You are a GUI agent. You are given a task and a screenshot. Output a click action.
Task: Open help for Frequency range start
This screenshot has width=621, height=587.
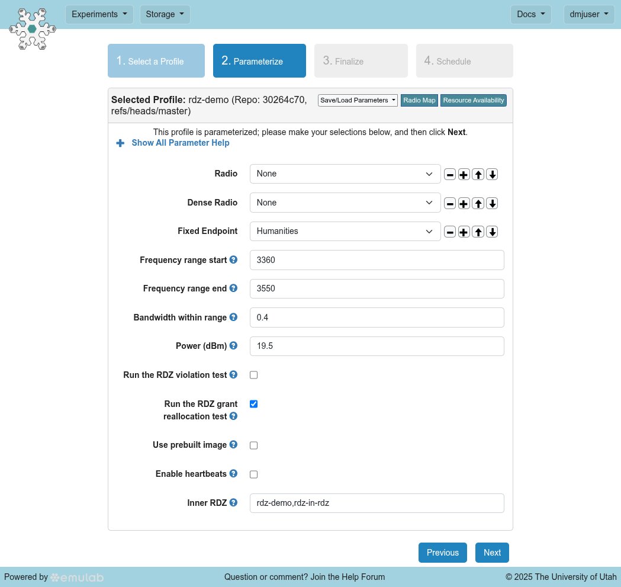coord(233,259)
